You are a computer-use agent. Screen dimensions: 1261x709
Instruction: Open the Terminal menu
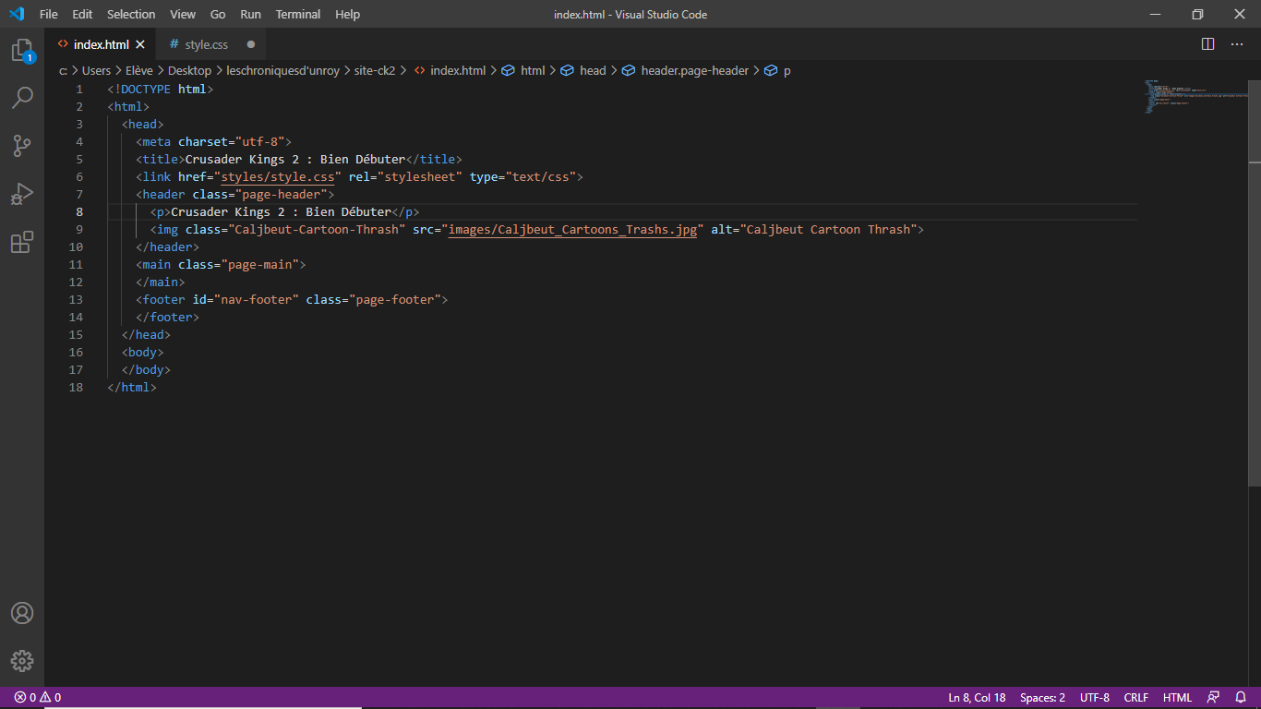298,14
